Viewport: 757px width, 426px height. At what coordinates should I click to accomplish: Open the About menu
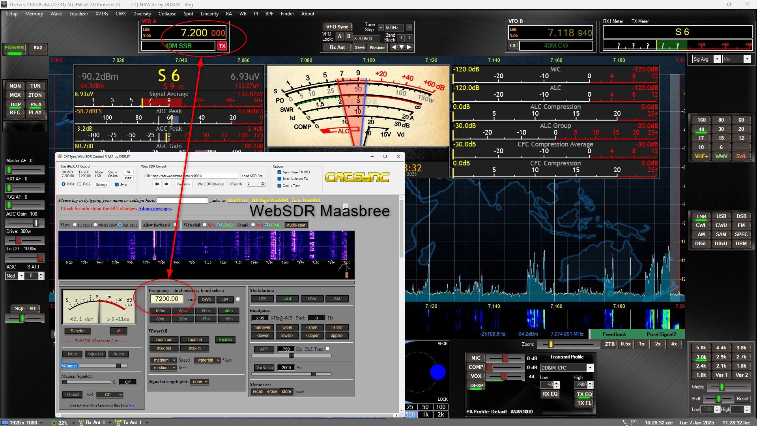point(308,14)
